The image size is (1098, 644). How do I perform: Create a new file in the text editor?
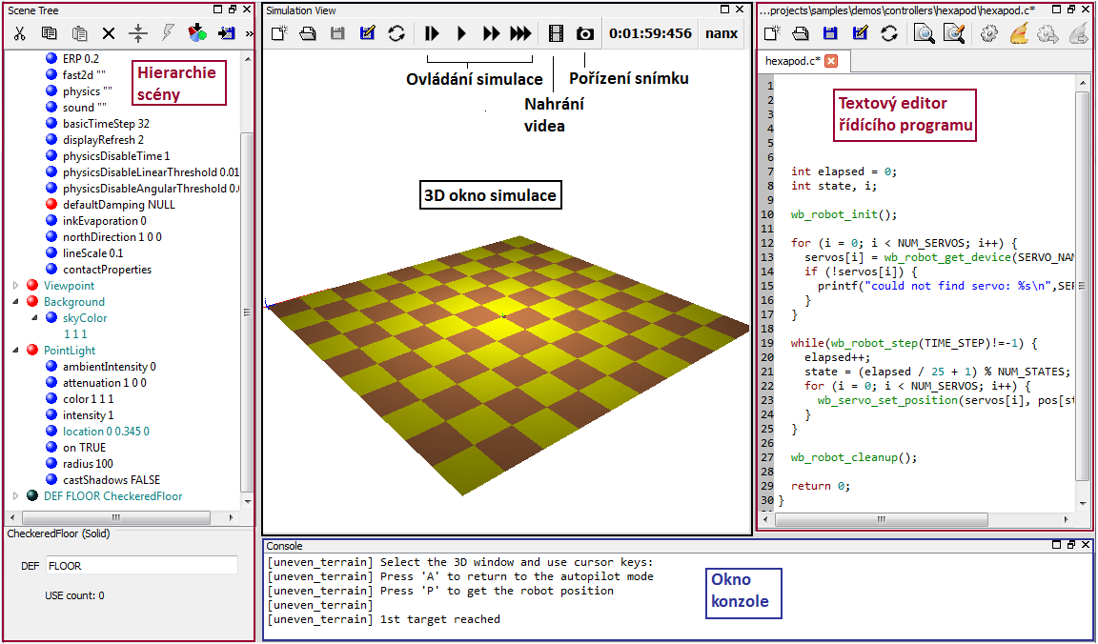point(771,33)
